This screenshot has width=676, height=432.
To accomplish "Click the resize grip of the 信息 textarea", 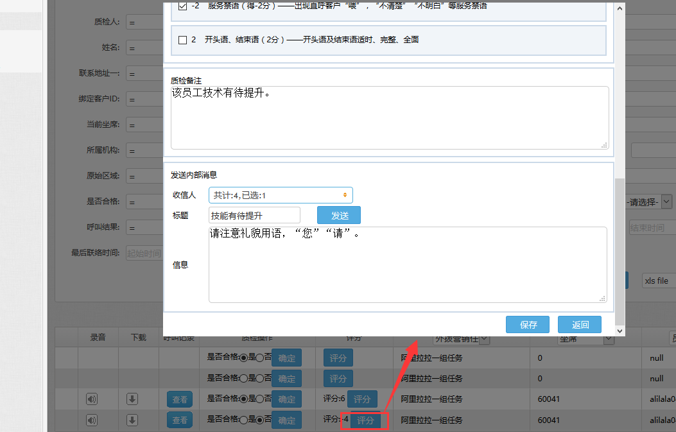I will (602, 298).
